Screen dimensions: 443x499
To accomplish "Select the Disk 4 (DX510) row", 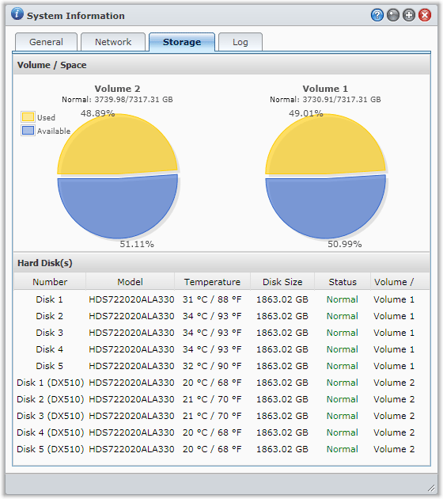I will 221,432.
